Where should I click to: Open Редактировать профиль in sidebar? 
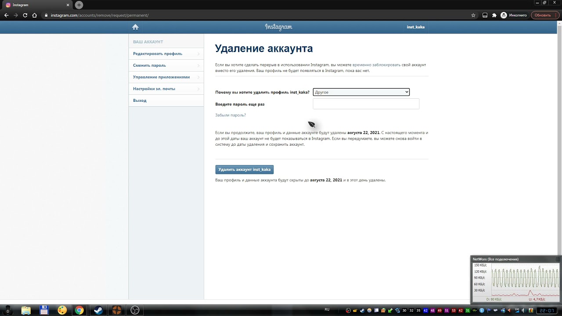click(x=166, y=54)
